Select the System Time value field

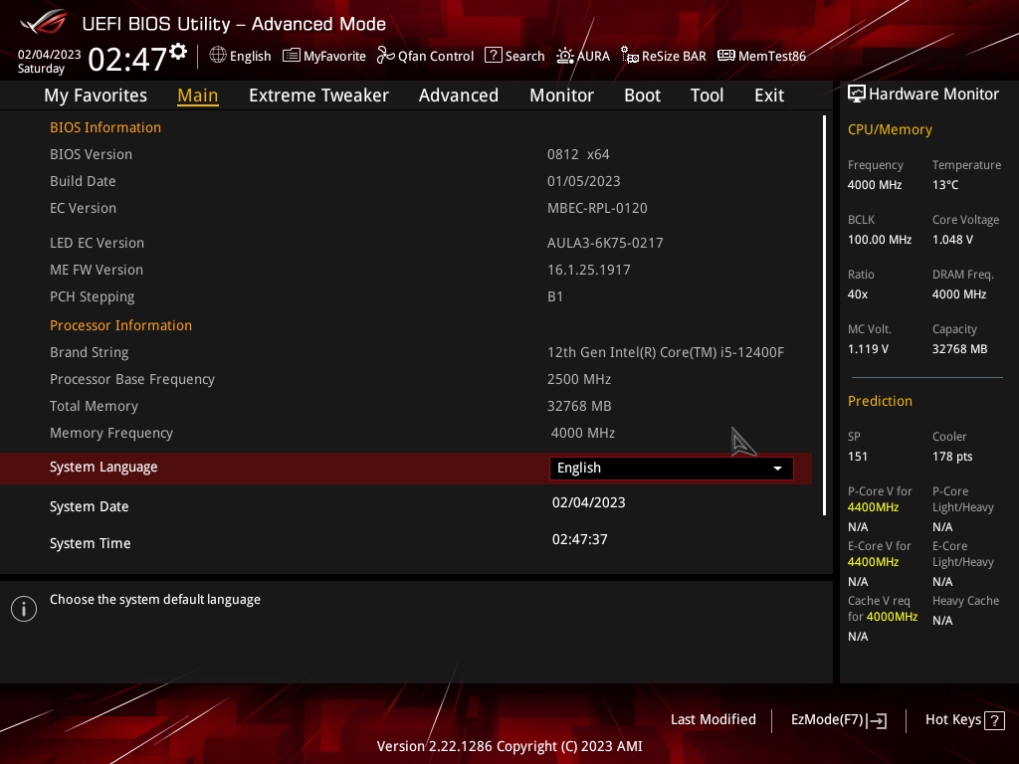580,539
